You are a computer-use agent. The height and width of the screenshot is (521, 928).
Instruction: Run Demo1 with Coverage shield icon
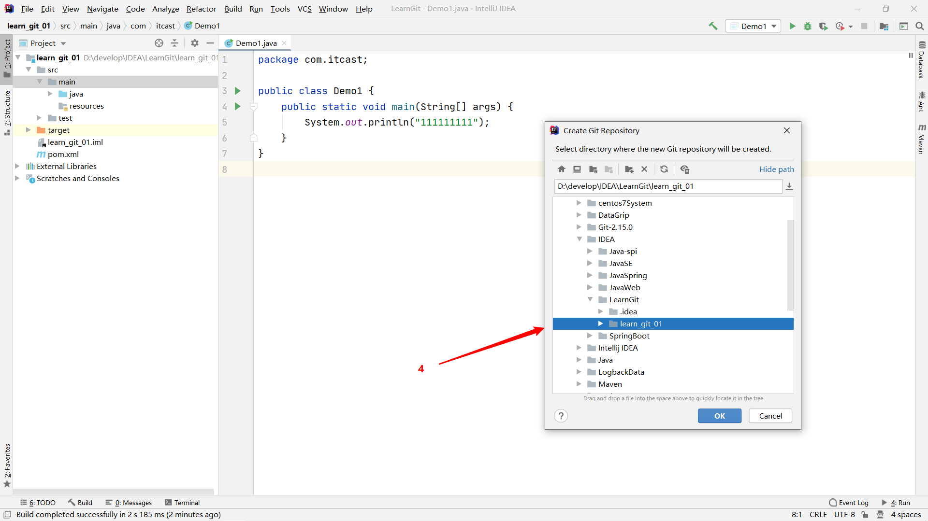tap(823, 26)
